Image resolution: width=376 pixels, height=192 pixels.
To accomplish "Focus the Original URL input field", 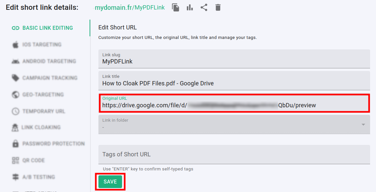I will (234, 105).
